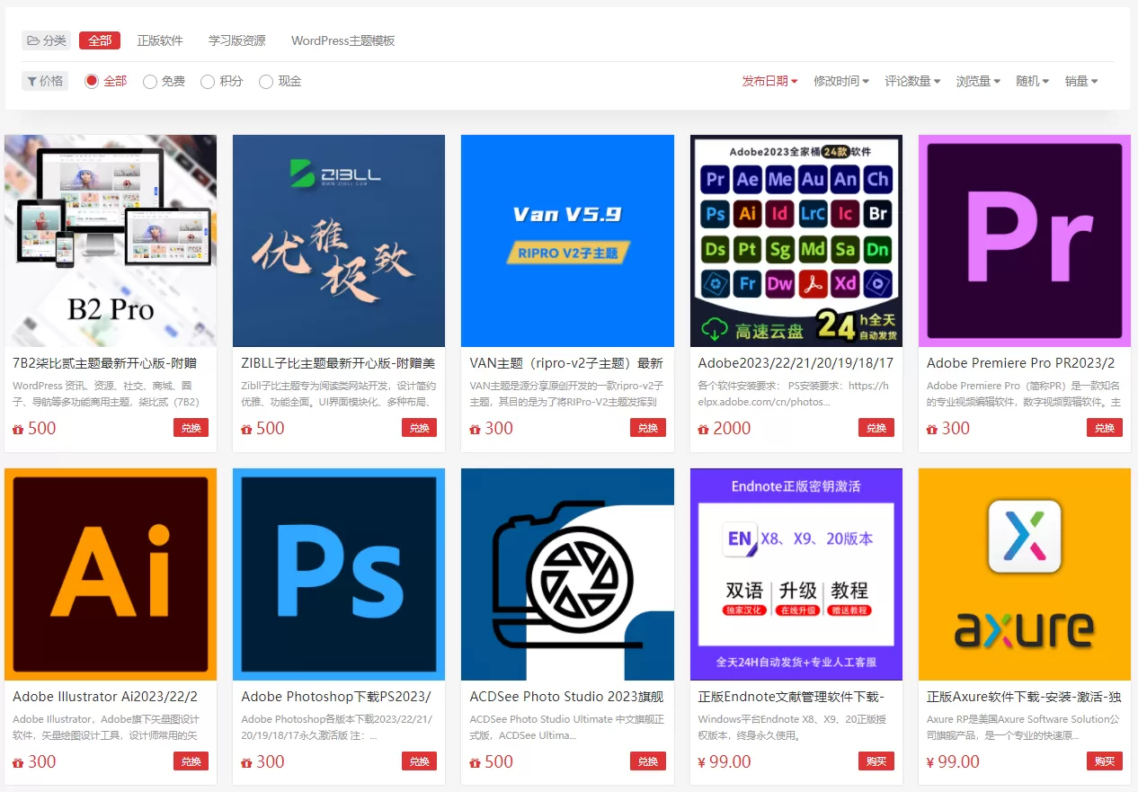Viewport: 1138px width, 792px height.
Task: Open the Adobe Premiere Pro PR2023 title
Action: click(x=1021, y=363)
